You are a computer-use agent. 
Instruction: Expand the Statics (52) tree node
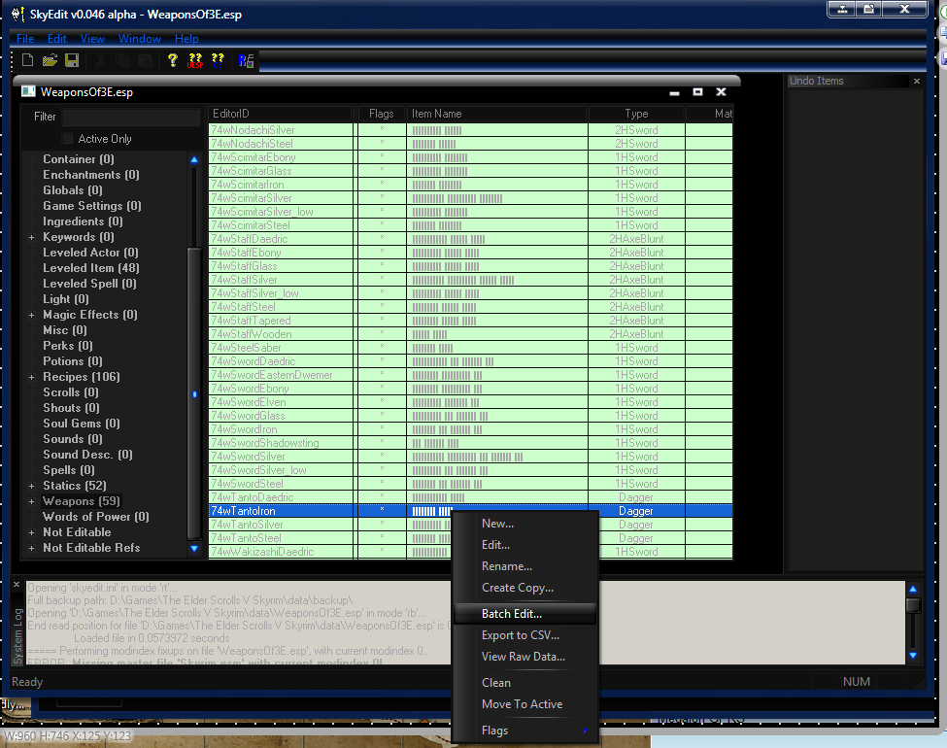tap(31, 486)
